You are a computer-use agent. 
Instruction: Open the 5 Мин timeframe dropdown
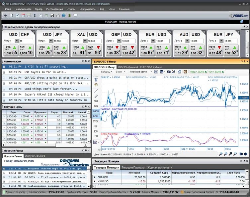click(x=121, y=72)
